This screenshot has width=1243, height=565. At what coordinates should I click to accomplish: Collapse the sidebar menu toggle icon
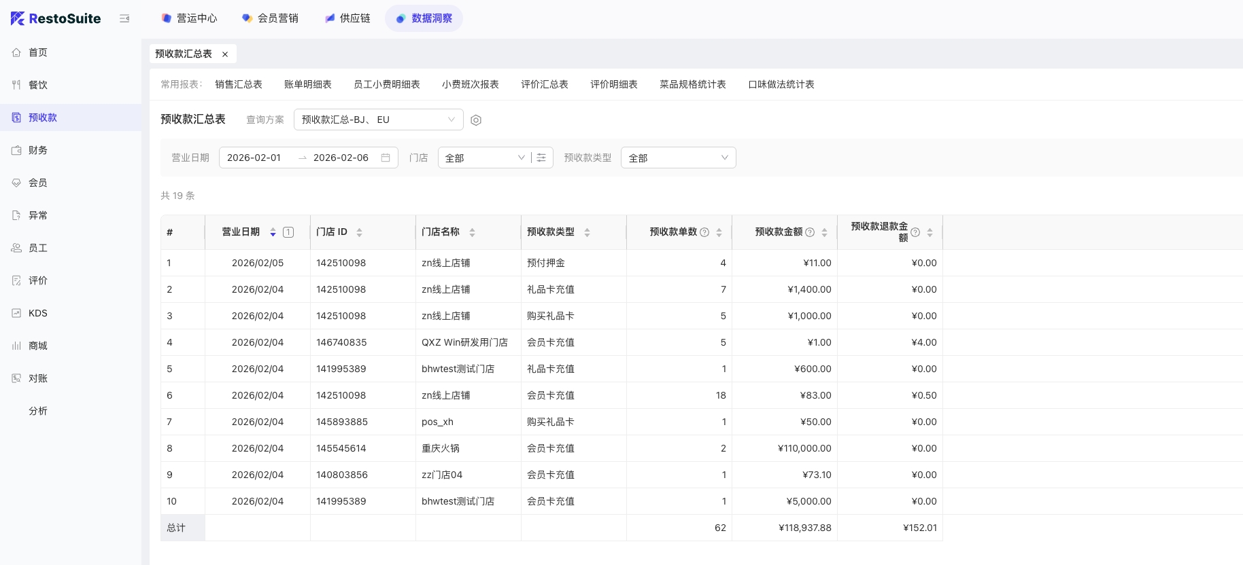point(124,18)
